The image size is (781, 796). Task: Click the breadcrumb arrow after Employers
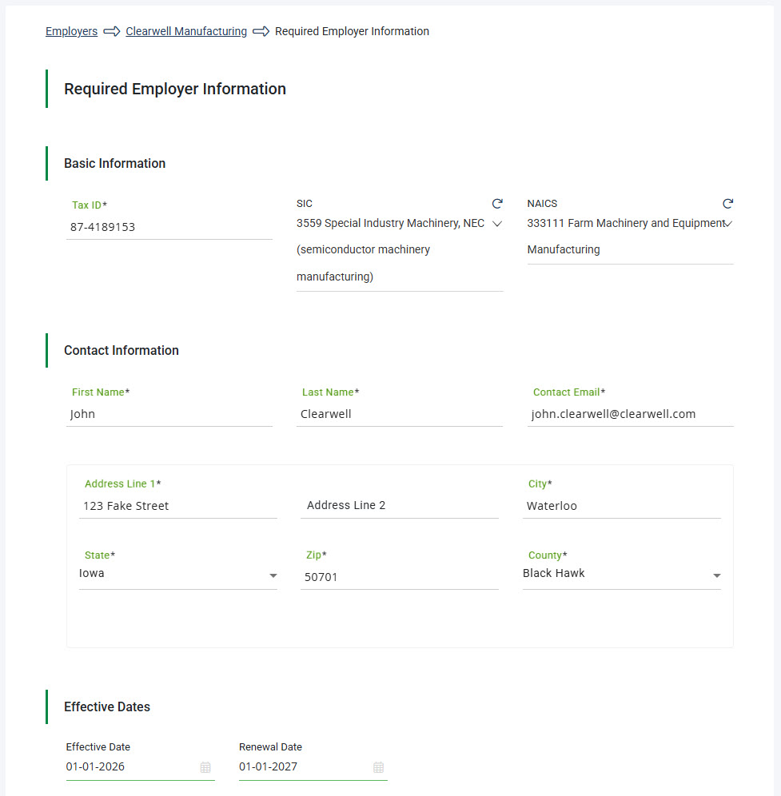coord(110,31)
